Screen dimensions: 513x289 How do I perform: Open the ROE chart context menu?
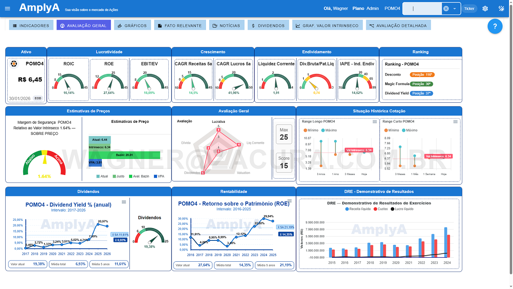289,201
